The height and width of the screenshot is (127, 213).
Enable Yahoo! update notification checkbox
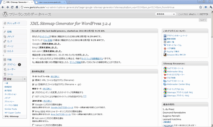pos(33,125)
